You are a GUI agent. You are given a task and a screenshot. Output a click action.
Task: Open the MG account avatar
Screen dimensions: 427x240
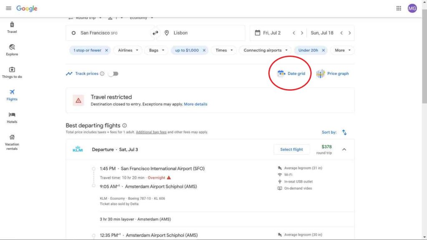[412, 8]
